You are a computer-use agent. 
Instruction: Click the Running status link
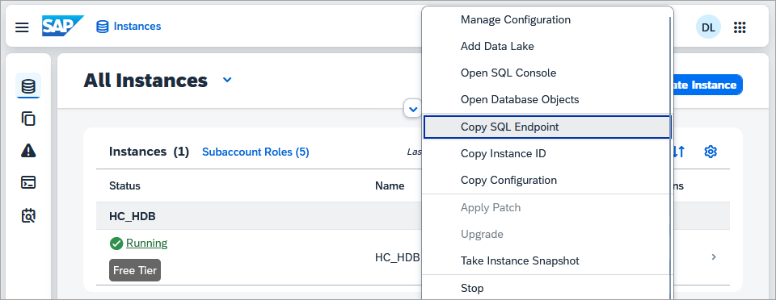coord(146,244)
